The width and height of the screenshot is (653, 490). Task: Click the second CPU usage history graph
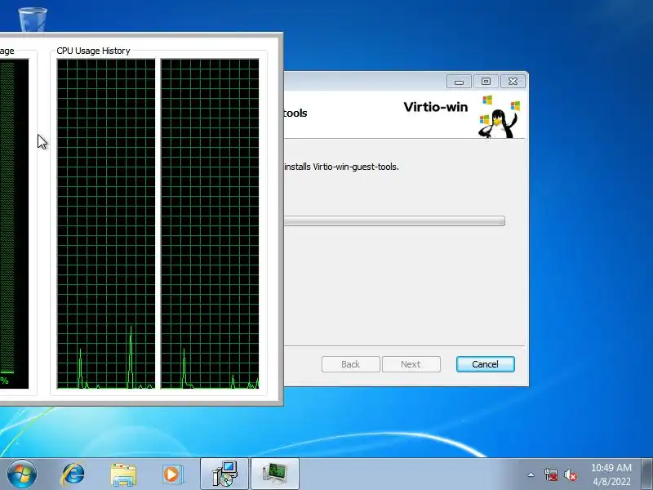pos(210,224)
